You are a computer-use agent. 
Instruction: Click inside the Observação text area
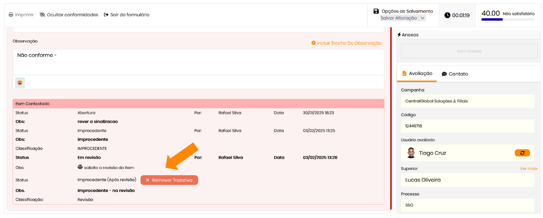(x=198, y=62)
